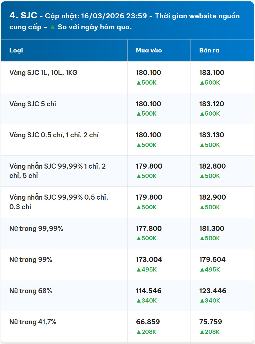Click green up arrow under 180.100 first row
This screenshot has width=255, height=344.
138,83
